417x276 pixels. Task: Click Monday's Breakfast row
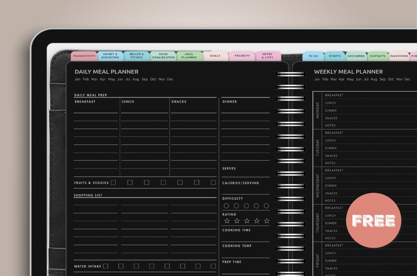tap(370, 95)
